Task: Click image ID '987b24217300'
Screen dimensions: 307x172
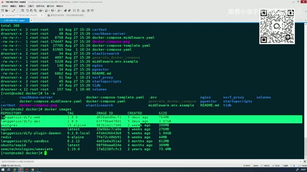Action: pyautogui.click(x=109, y=125)
